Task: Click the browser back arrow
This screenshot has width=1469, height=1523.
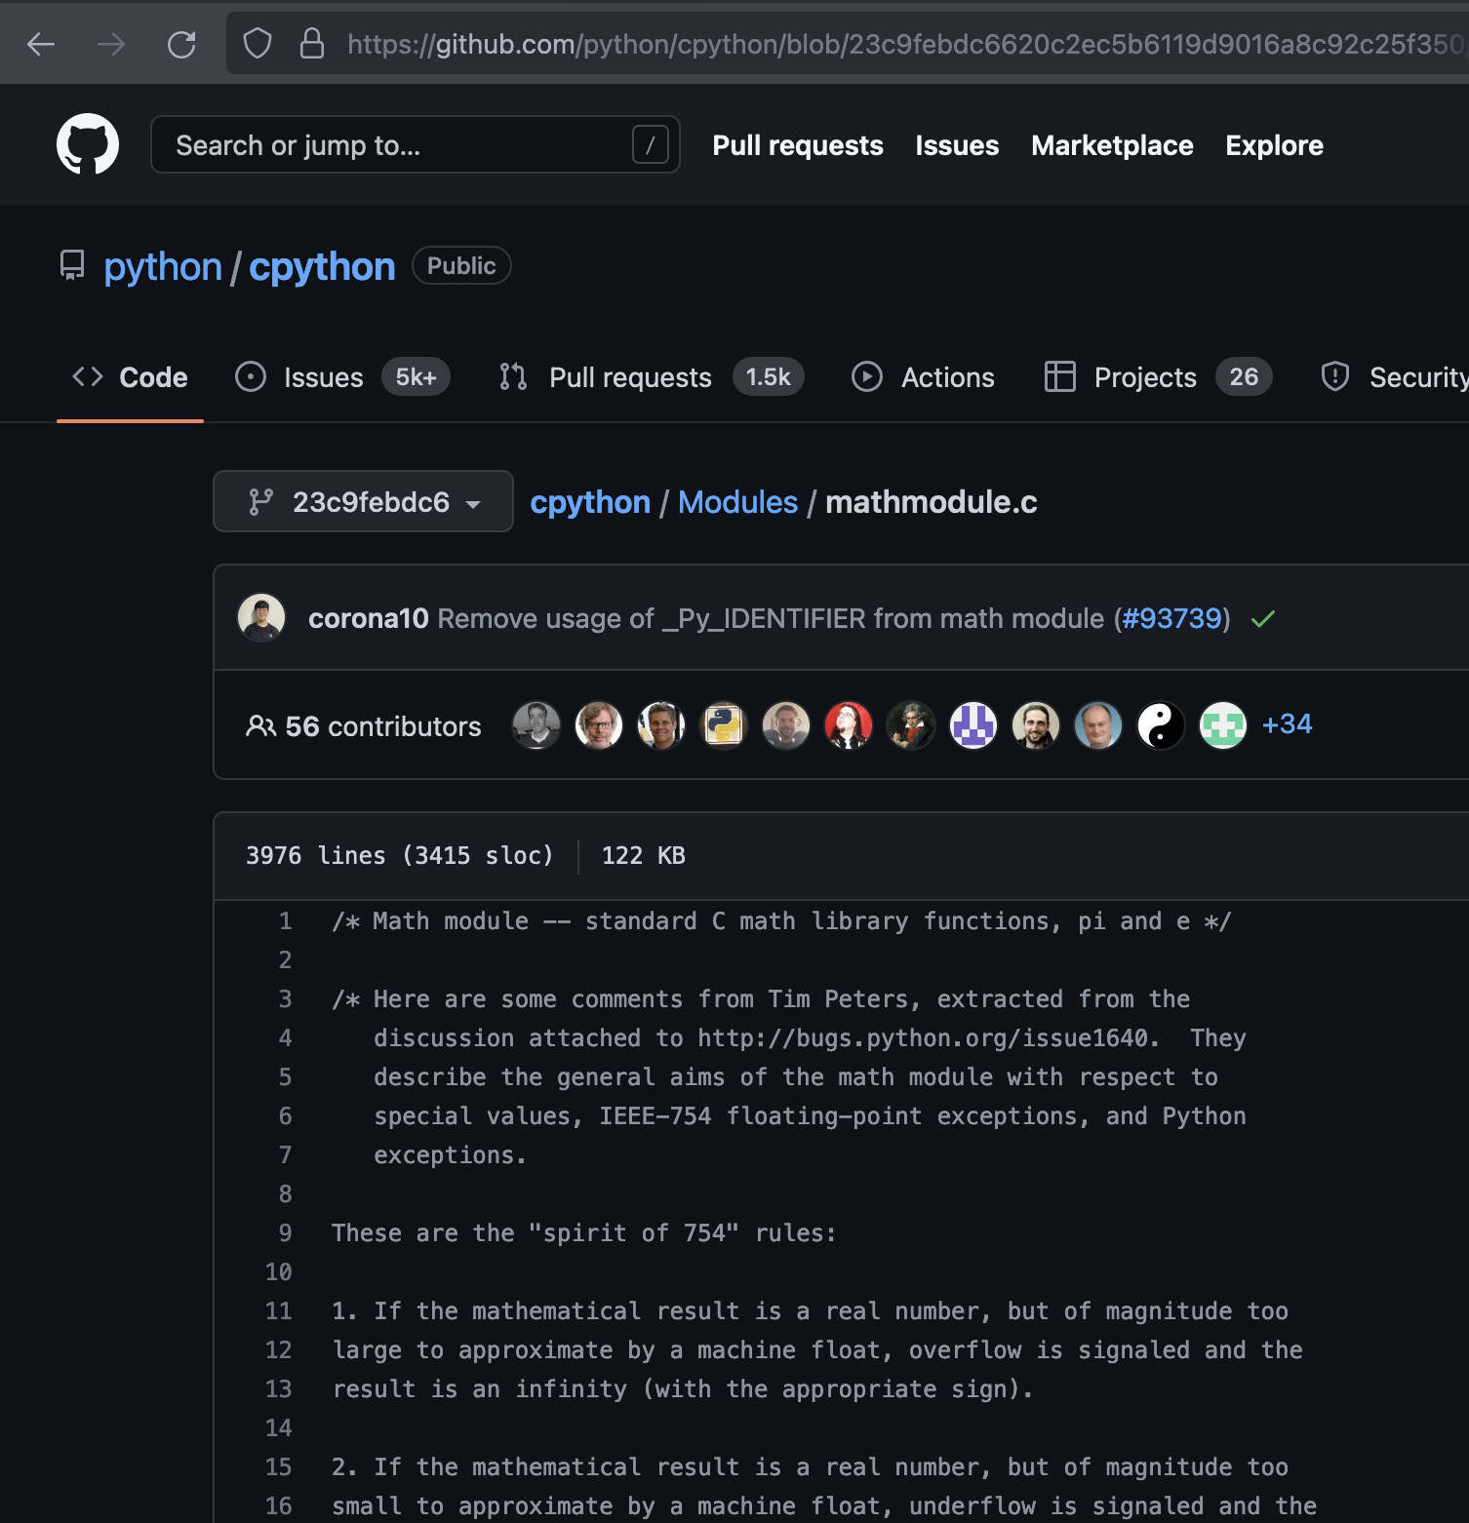Action: 41,44
